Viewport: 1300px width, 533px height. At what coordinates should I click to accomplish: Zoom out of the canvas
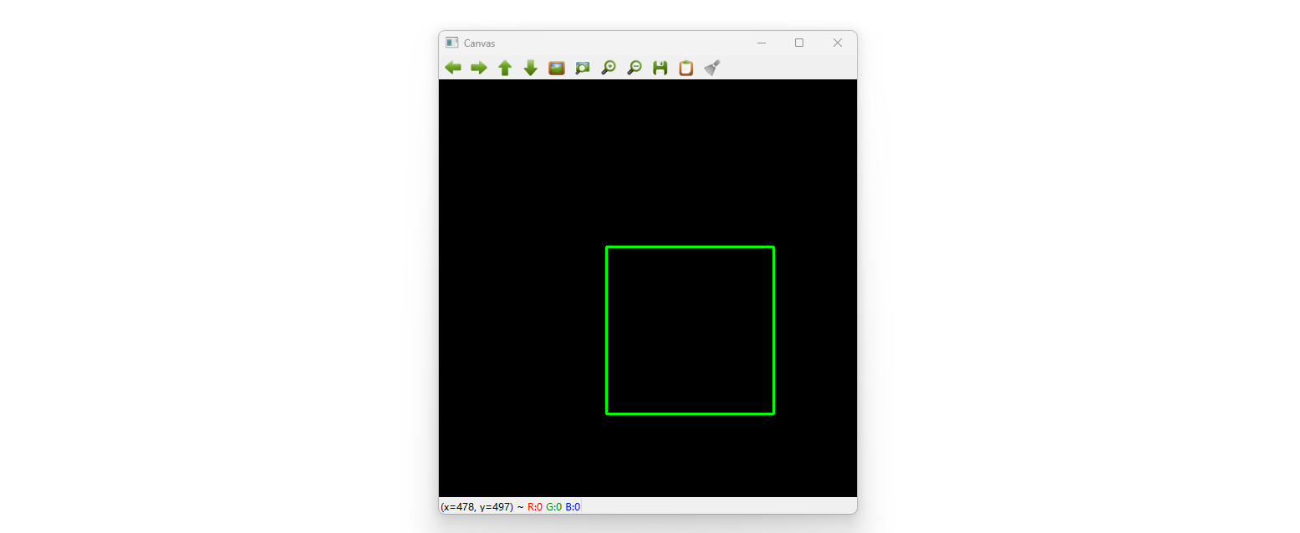(635, 68)
